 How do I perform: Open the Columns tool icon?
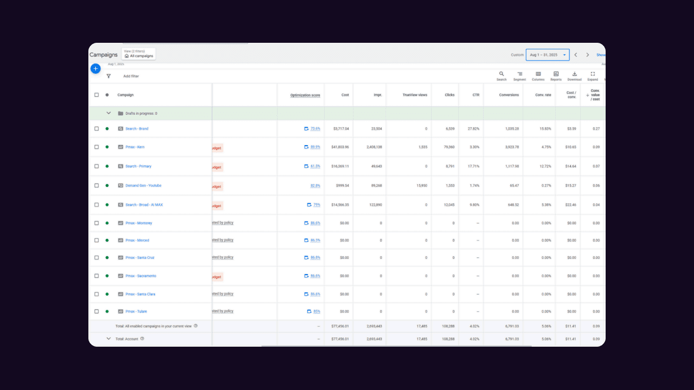coord(538,74)
